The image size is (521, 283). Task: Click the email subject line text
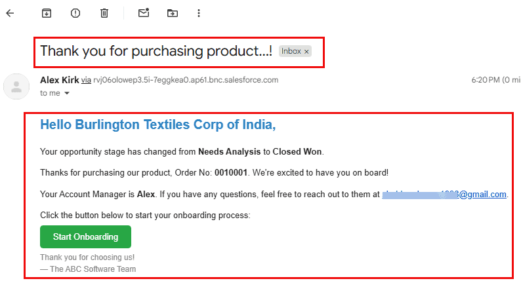[x=156, y=51]
